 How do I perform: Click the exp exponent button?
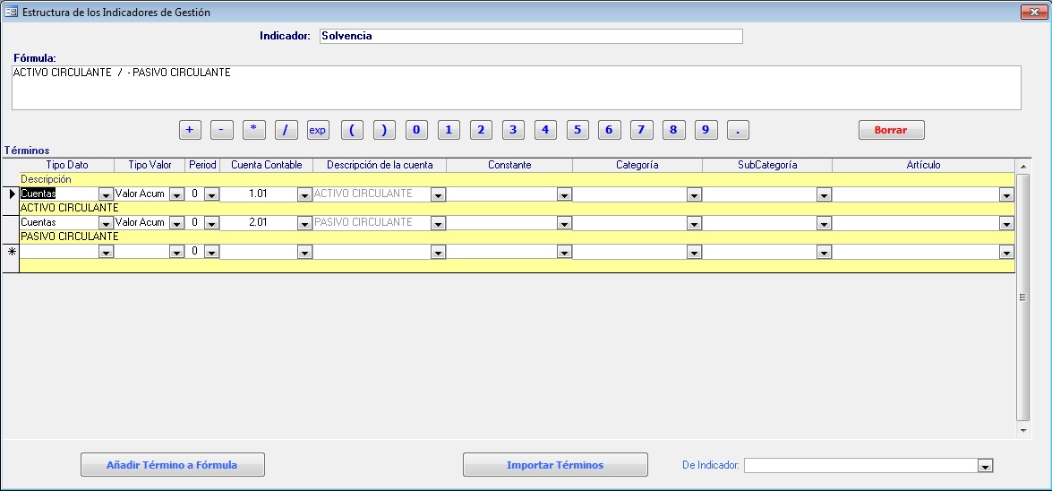tap(318, 130)
